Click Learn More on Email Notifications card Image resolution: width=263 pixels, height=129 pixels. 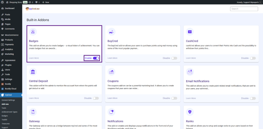point(191,98)
